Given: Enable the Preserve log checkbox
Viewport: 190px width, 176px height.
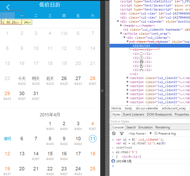Looking at the screenshot, I should 156,134.
